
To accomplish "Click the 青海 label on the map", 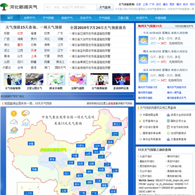I will click(52, 159).
